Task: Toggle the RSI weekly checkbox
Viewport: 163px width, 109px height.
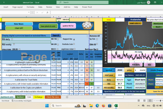Action: coord(14,44)
